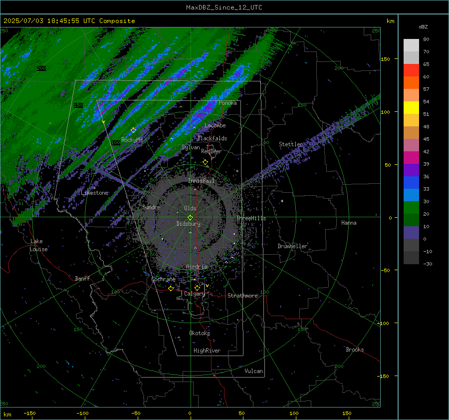Screen dimensions: 449x420
Task: Click the Banff town label
Action: (x=82, y=278)
